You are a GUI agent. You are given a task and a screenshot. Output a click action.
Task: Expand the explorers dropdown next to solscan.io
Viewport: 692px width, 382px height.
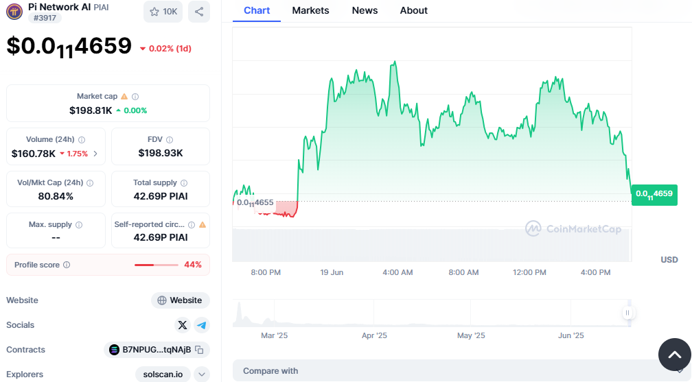point(202,374)
